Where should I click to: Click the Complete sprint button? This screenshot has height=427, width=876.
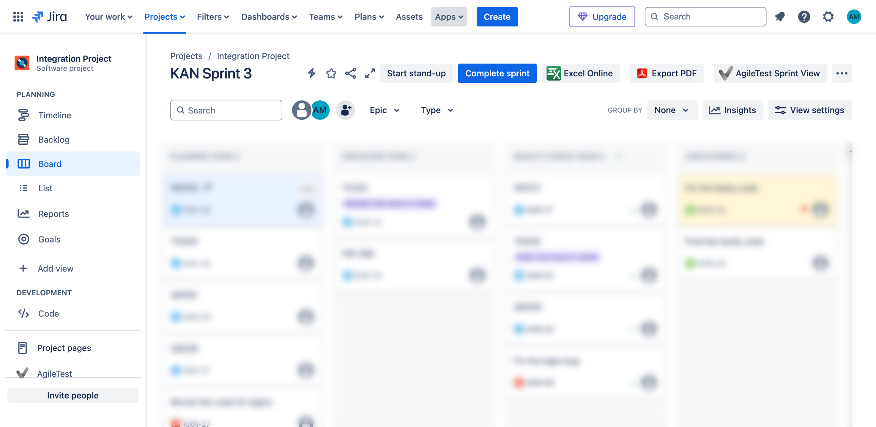(497, 73)
